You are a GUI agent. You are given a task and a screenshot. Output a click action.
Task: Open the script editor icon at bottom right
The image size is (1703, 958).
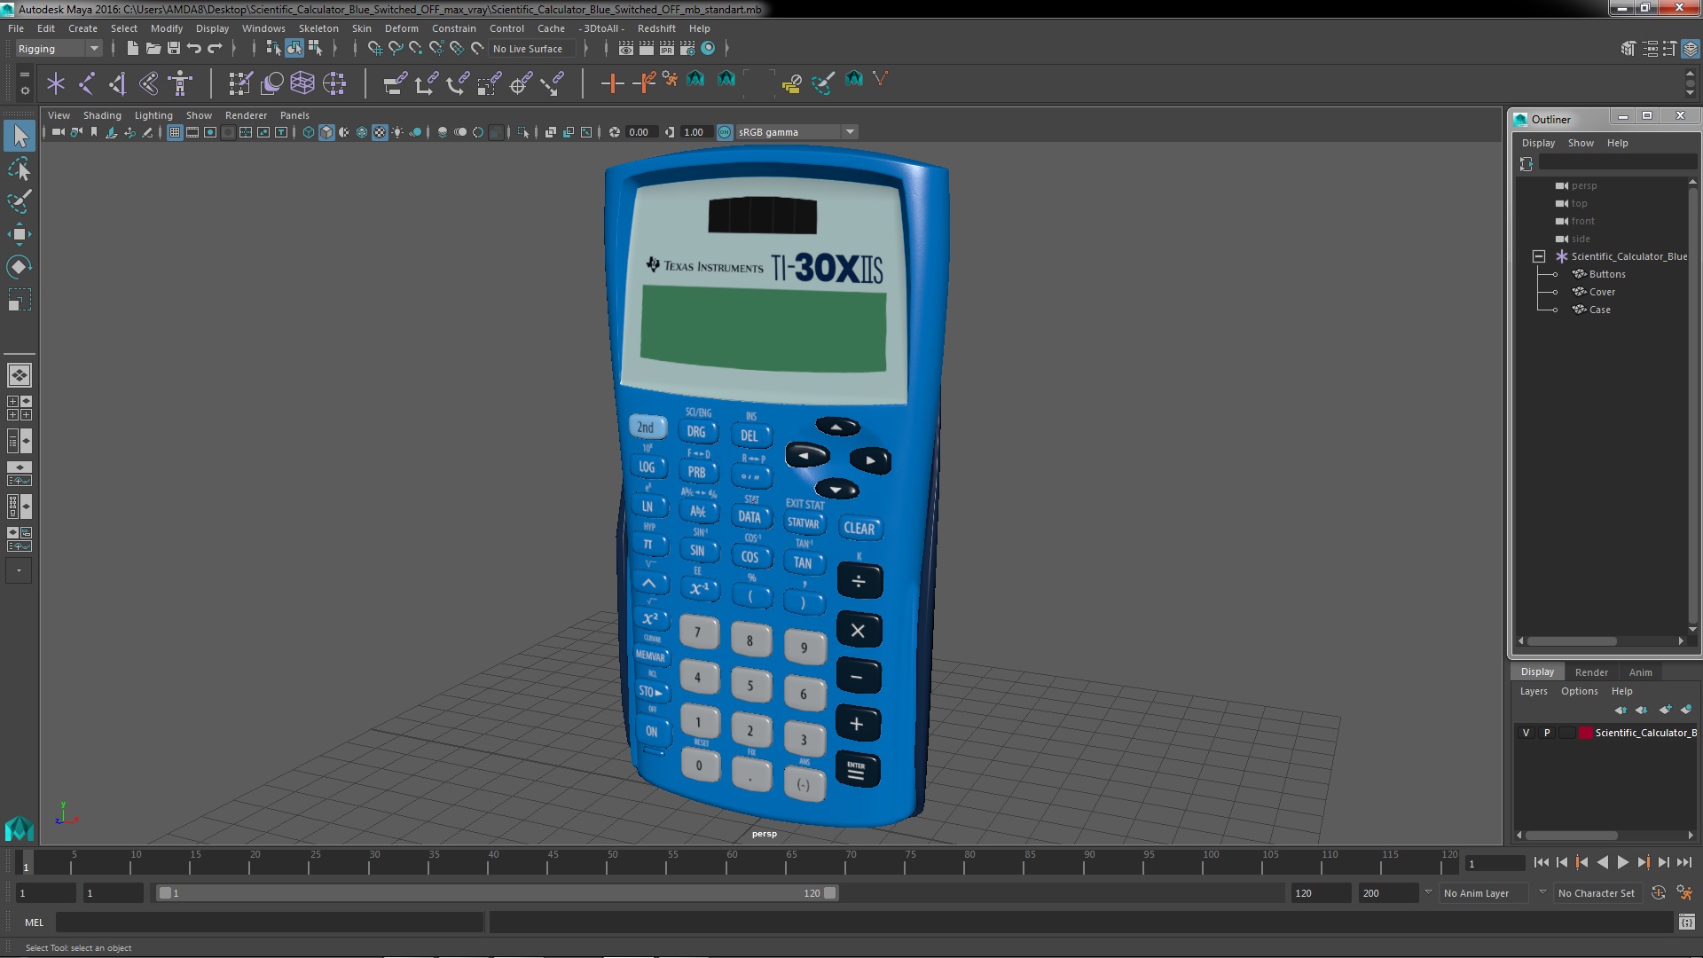1686,923
